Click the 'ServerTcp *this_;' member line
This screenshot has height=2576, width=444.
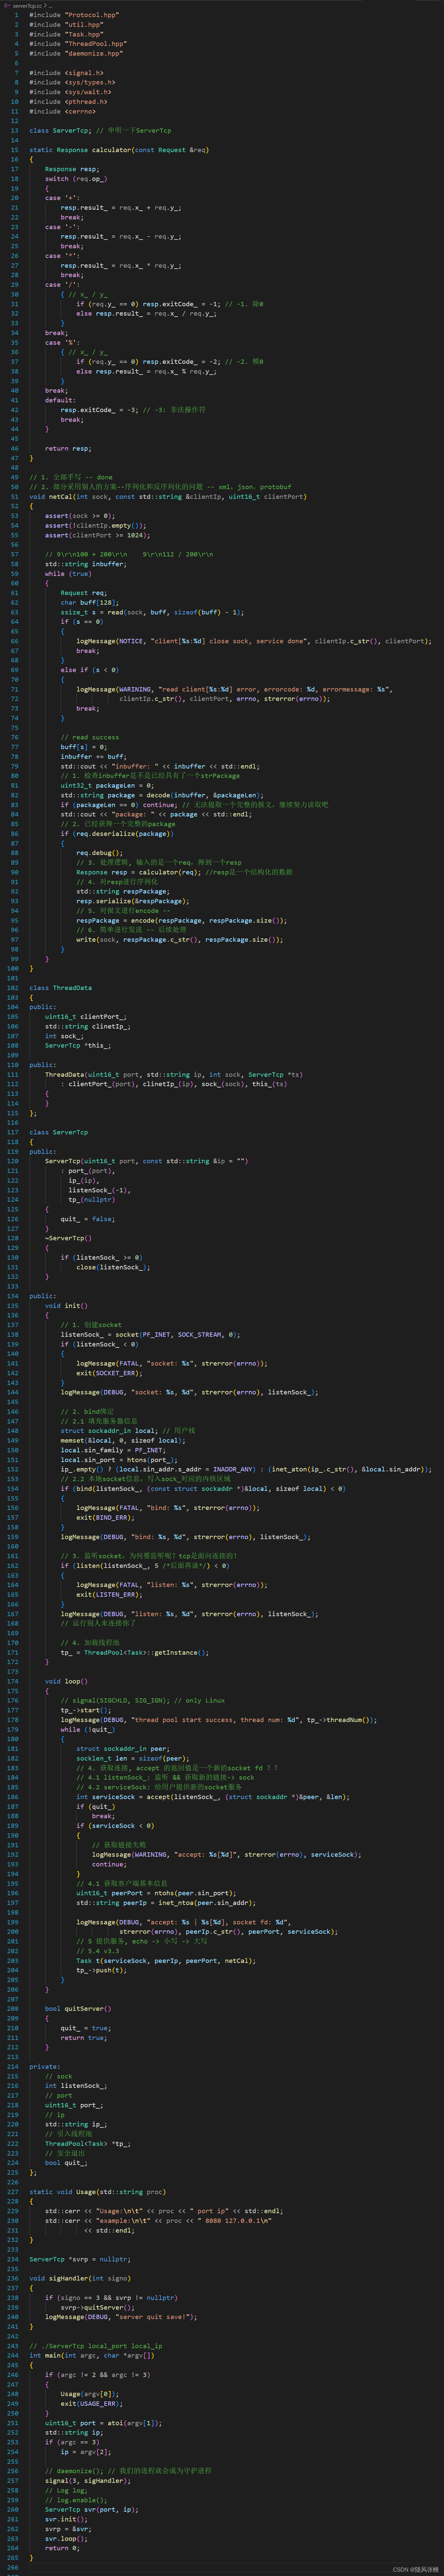(x=78, y=1046)
